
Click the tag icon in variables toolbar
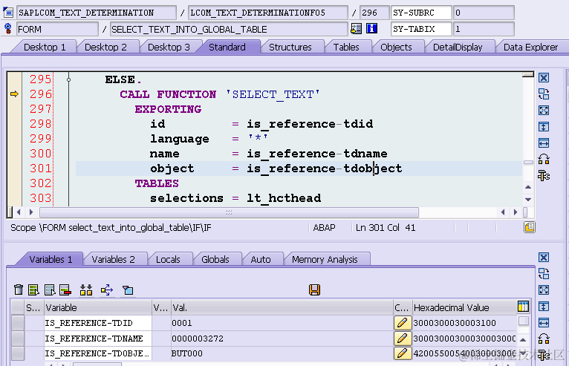[128, 290]
